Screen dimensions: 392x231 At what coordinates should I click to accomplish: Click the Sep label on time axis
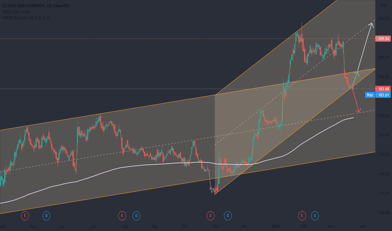point(154,226)
